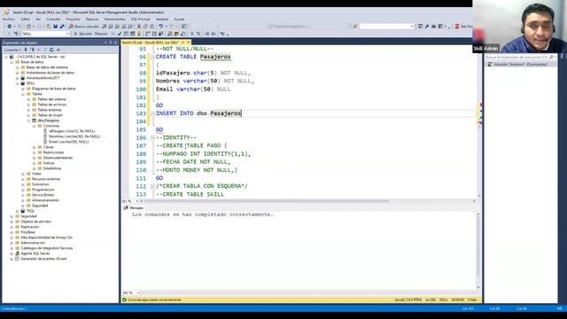
Task: Open the Consulta menu
Action: [x=53, y=19]
